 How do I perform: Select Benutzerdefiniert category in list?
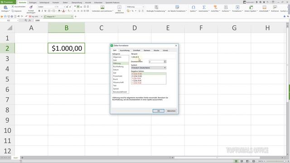coord(121,92)
